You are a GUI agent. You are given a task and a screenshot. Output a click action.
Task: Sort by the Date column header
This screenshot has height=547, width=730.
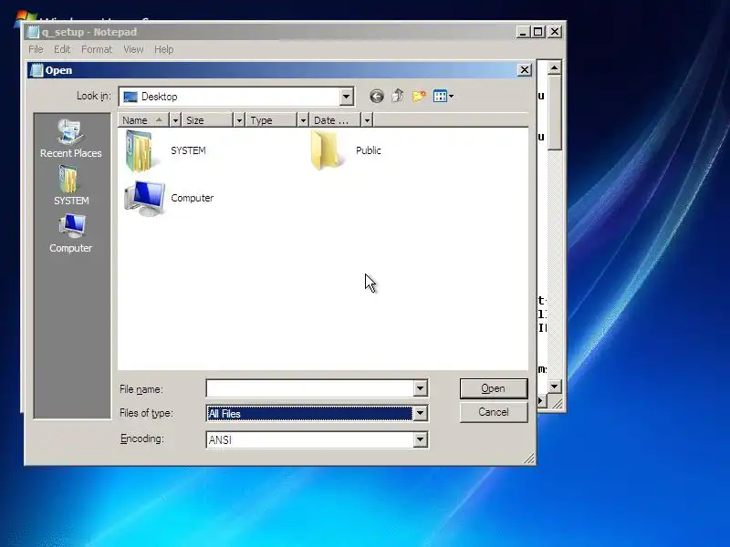pyautogui.click(x=336, y=120)
